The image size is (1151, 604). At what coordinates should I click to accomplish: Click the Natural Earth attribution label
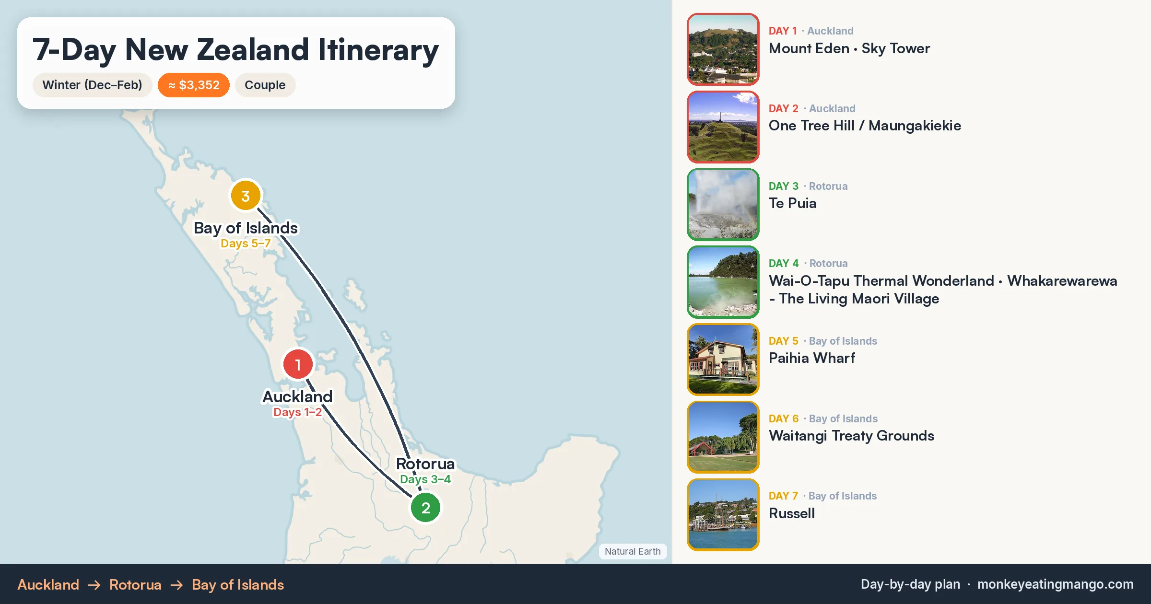(633, 551)
